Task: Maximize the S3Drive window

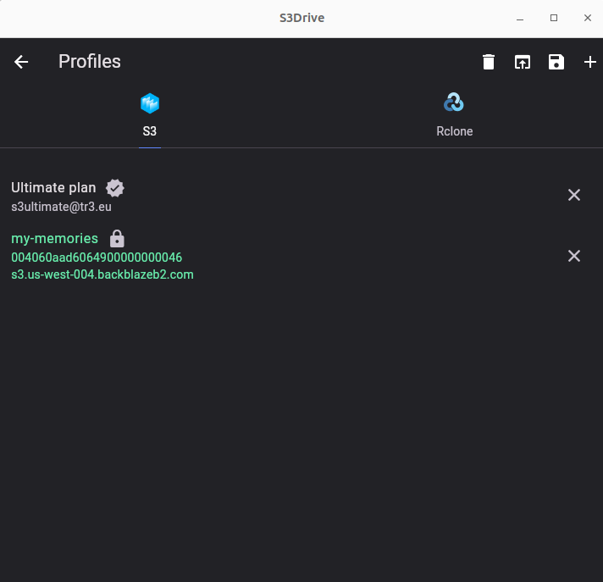Action: 554,18
